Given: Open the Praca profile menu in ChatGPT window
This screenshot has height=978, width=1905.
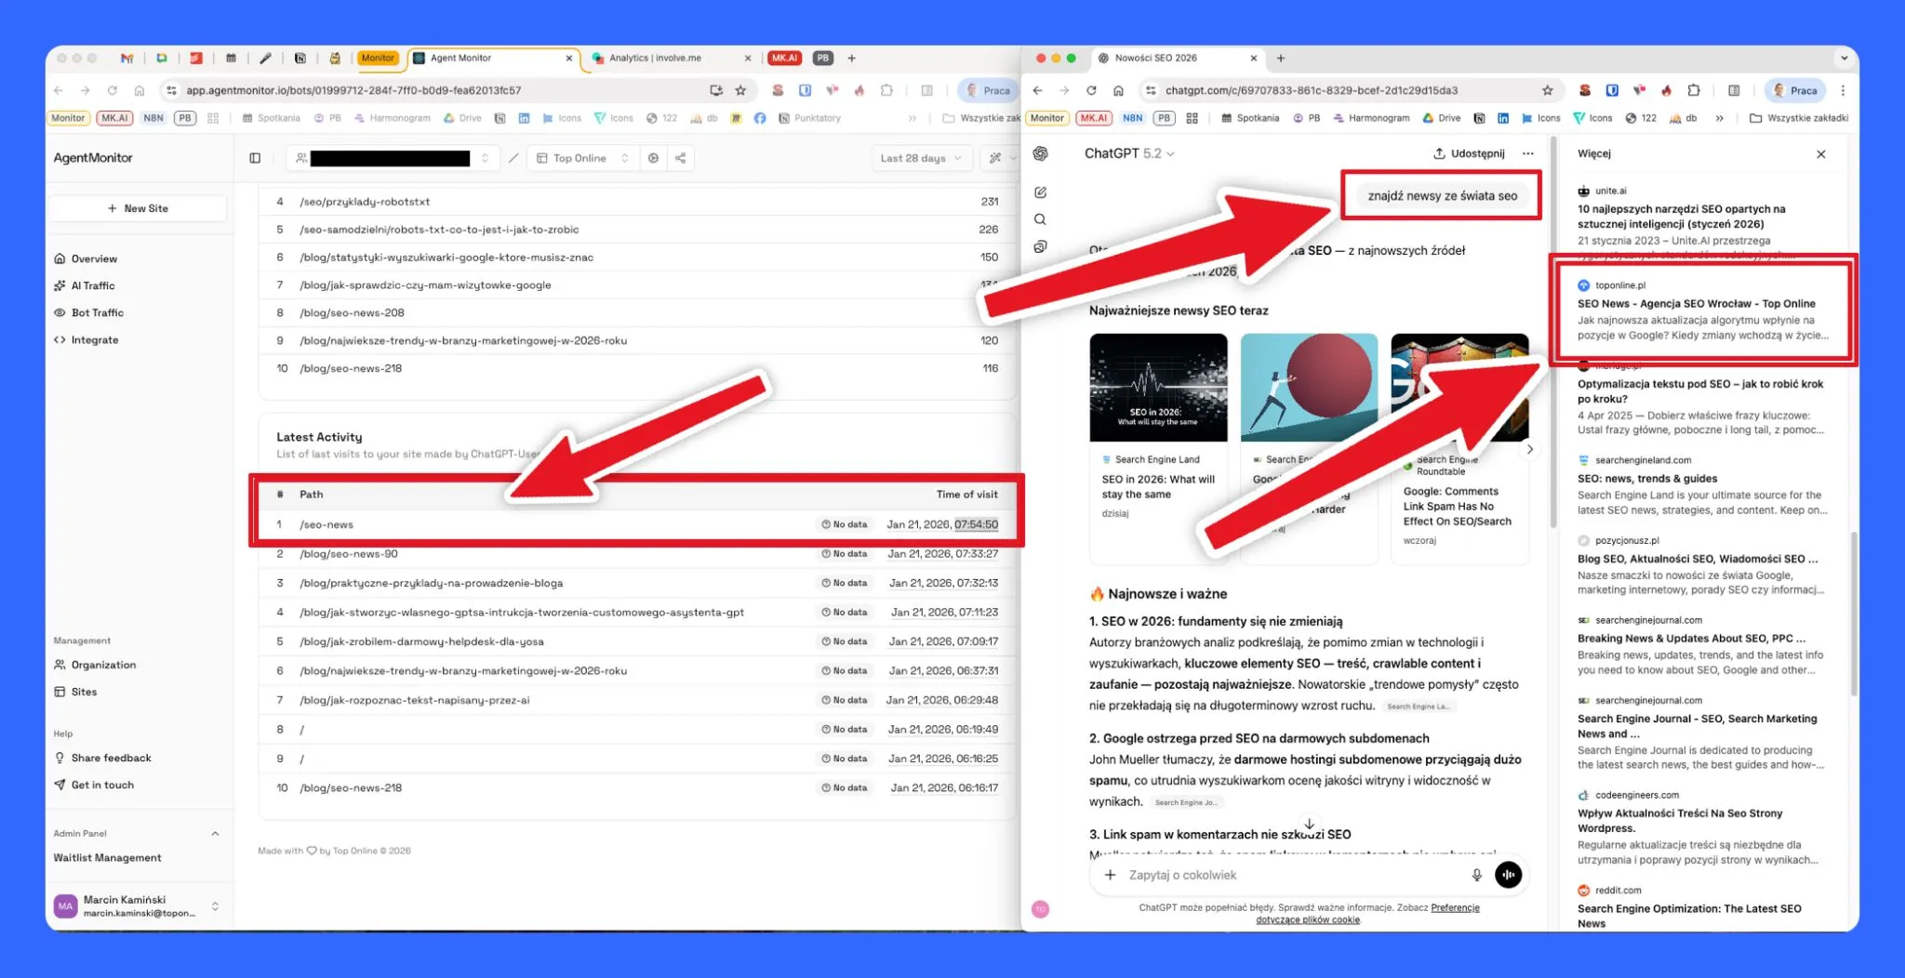Looking at the screenshot, I should point(1795,90).
